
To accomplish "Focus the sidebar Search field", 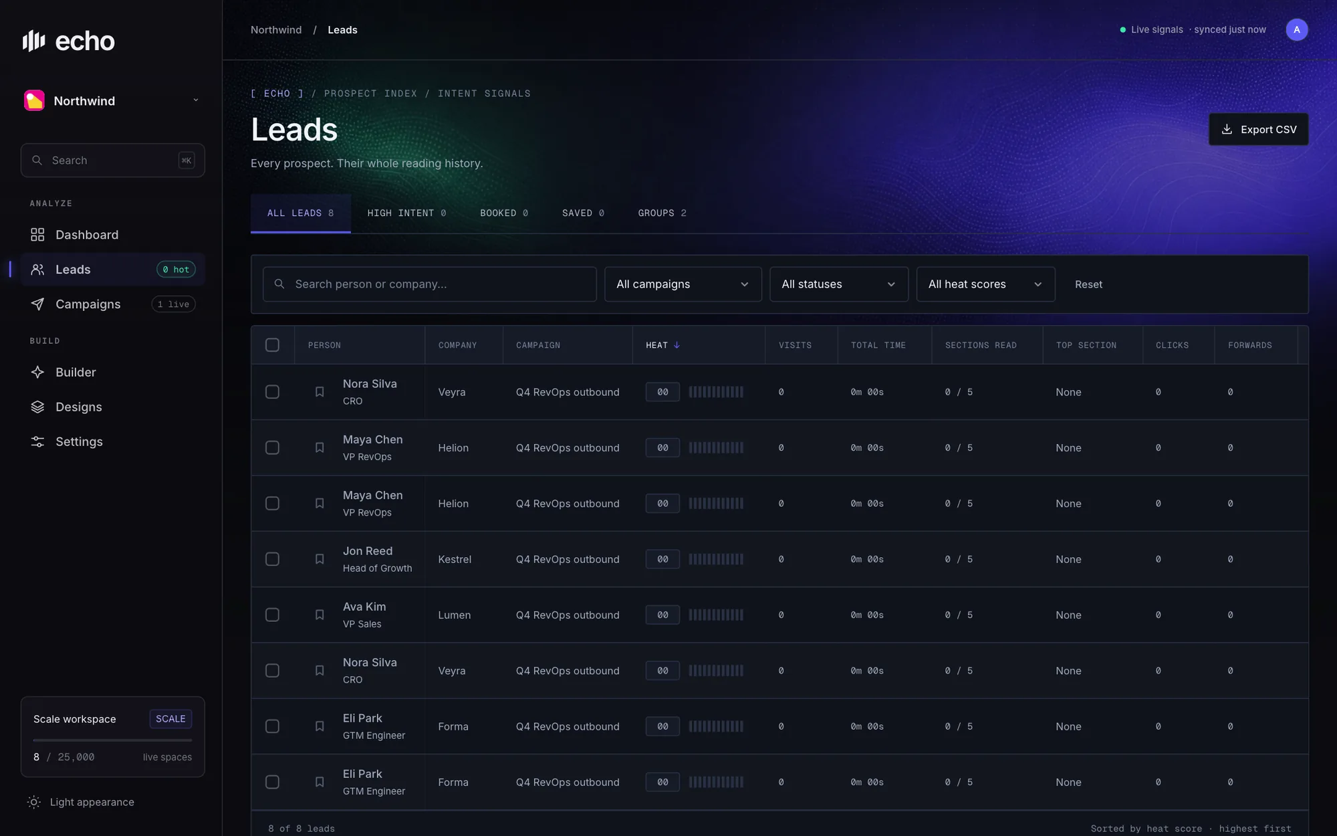I will 112,161.
